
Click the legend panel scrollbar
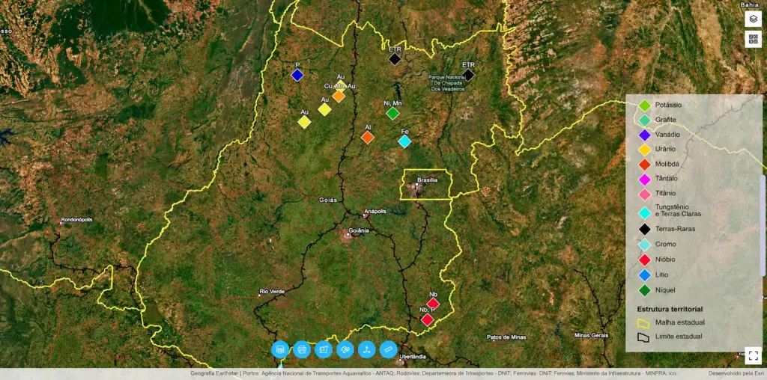tap(762, 226)
